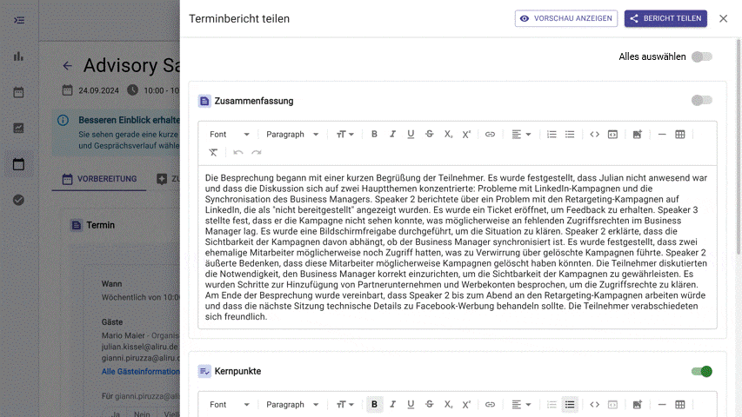This screenshot has height=417, width=742.
Task: Underline text in Zusammenfassung toolbar
Action: 411,135
